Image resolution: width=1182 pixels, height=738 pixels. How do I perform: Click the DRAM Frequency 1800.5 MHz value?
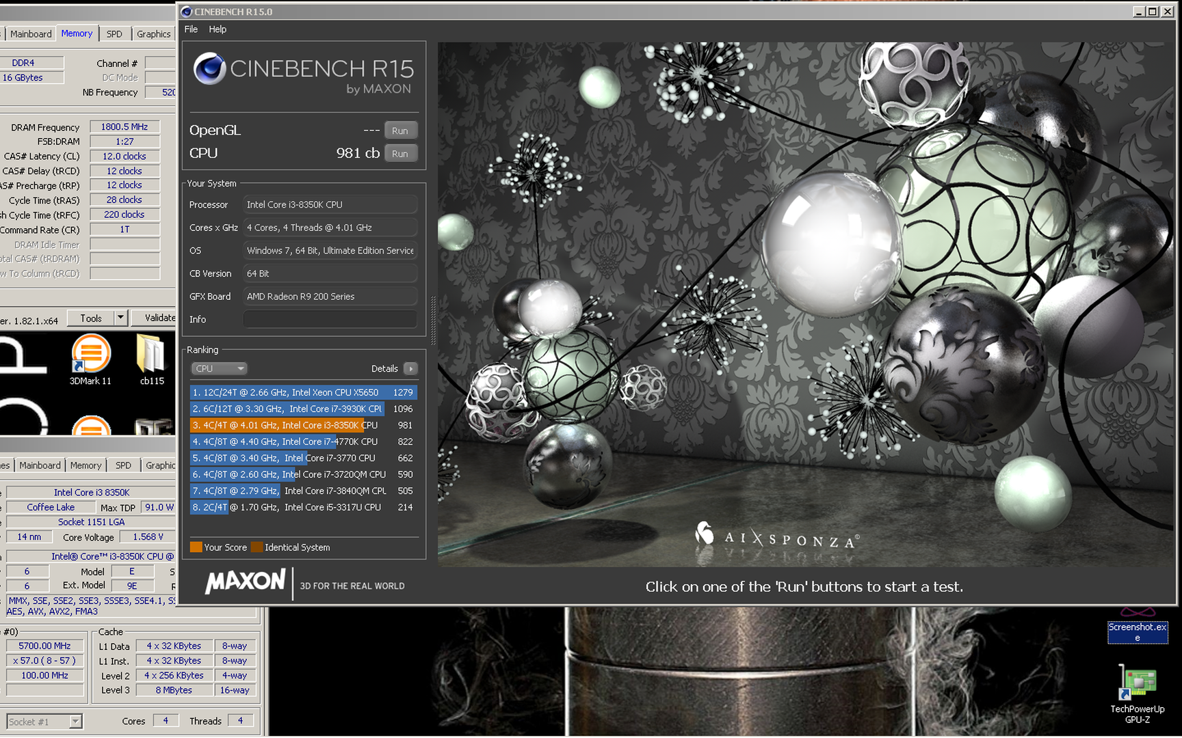coord(124,127)
